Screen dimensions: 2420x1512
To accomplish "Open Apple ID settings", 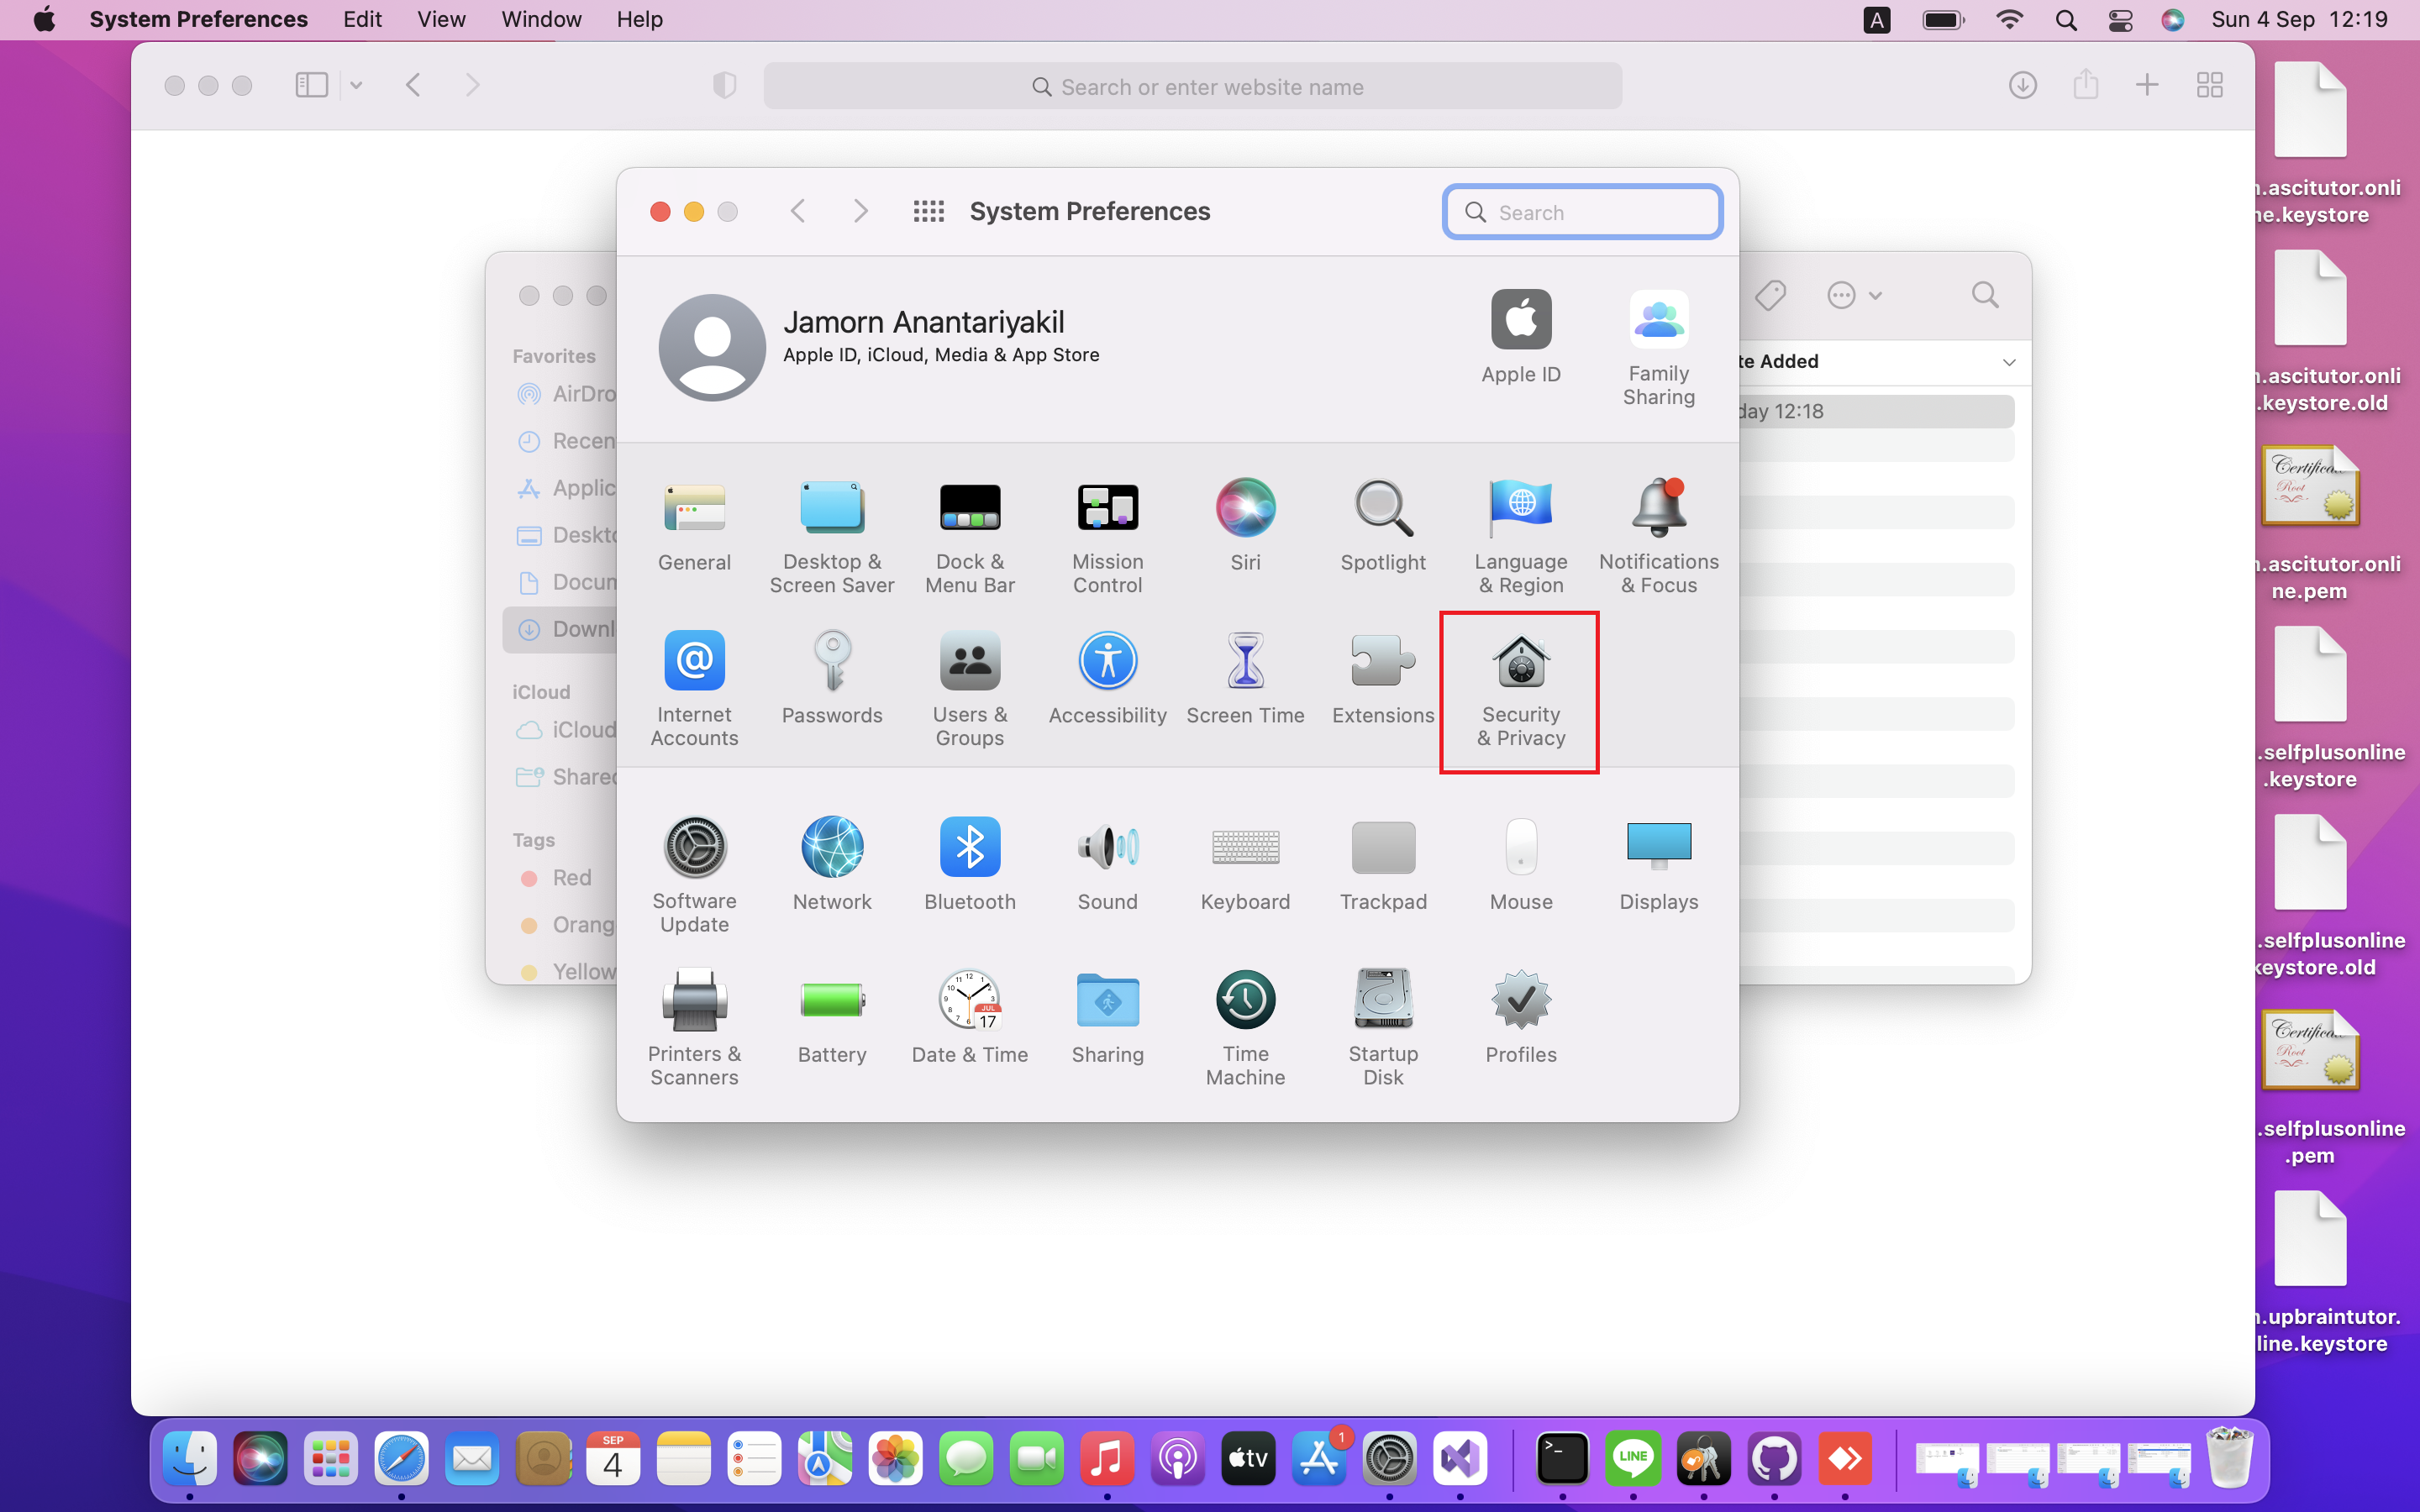I will (1521, 338).
